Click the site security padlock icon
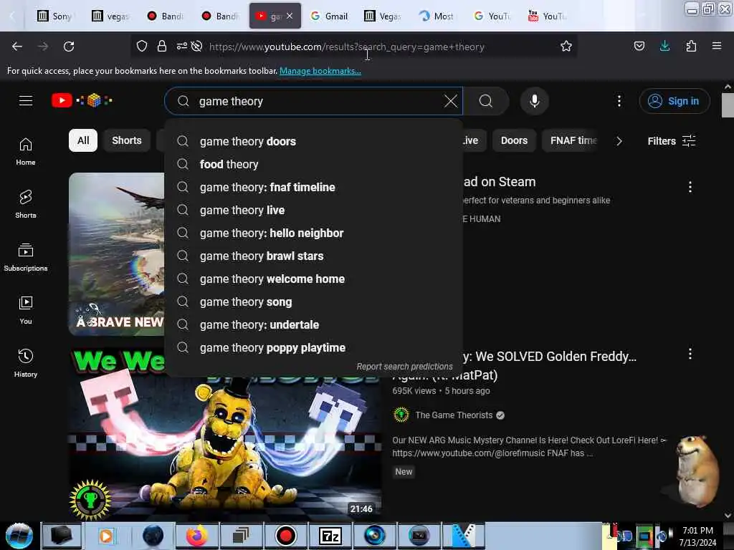 click(162, 47)
